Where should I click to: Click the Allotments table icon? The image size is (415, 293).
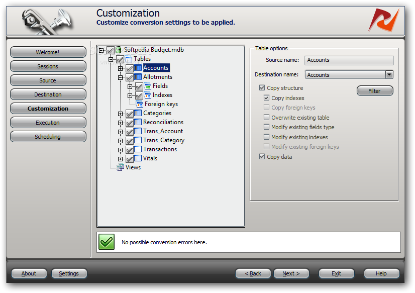coord(138,77)
